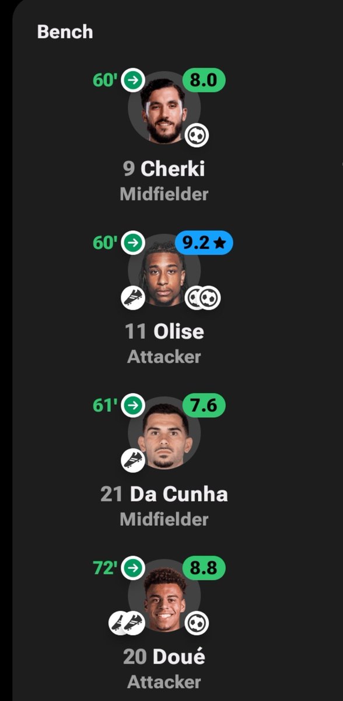Open the 20 Doué player name
Image resolution: width=343 pixels, height=701 pixels.
[x=164, y=657]
